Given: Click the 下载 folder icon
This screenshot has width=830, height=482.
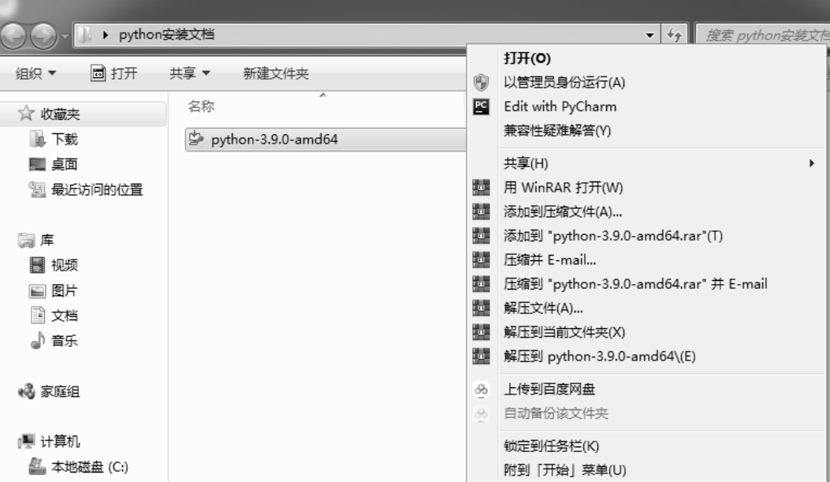Looking at the screenshot, I should coord(38,139).
